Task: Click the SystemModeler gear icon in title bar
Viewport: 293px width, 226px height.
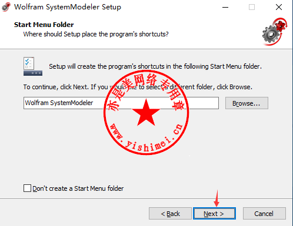Action: (6, 7)
